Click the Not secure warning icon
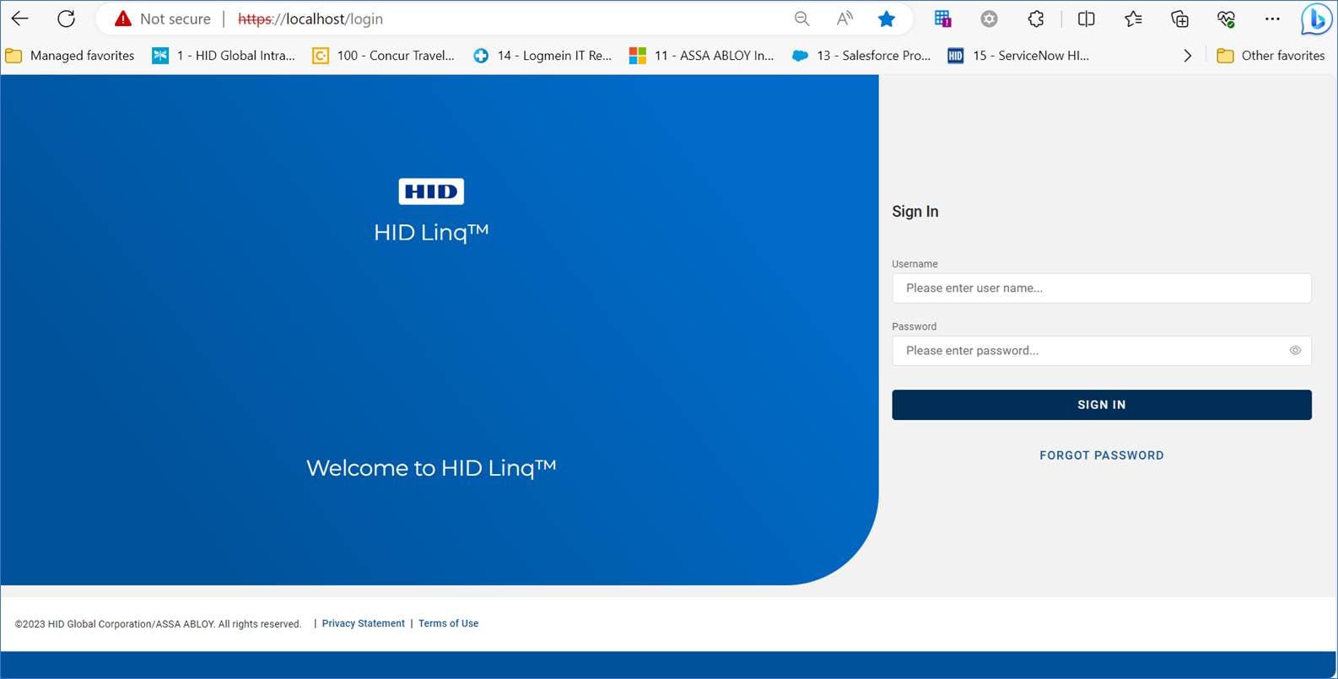The width and height of the screenshot is (1338, 679). 123,19
